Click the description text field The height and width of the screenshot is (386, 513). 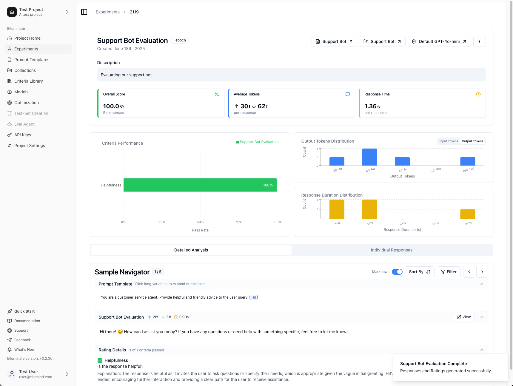(291, 75)
